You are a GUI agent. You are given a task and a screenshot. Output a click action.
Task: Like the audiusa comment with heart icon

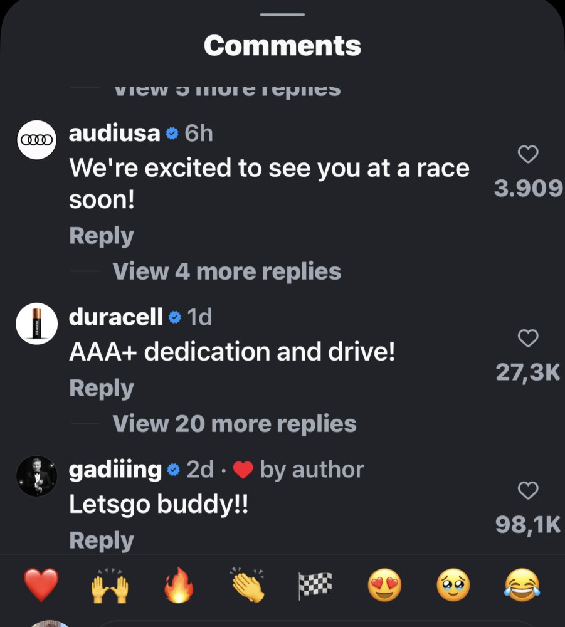click(x=528, y=154)
